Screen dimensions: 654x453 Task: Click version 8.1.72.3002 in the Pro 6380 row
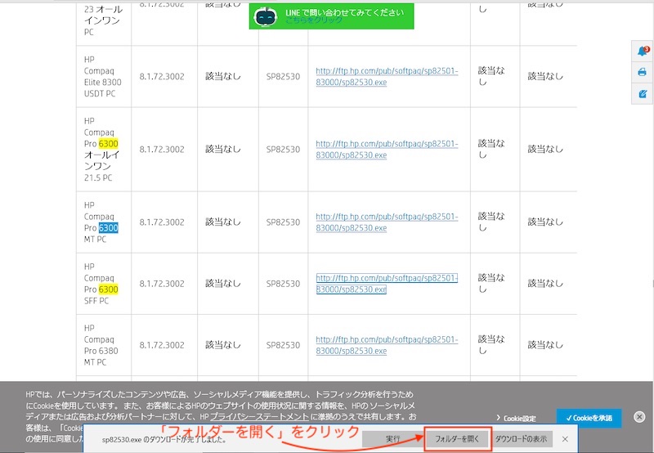(162, 345)
